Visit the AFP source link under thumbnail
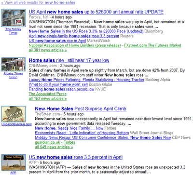This screenshot has width=193, height=175. coord(13,173)
